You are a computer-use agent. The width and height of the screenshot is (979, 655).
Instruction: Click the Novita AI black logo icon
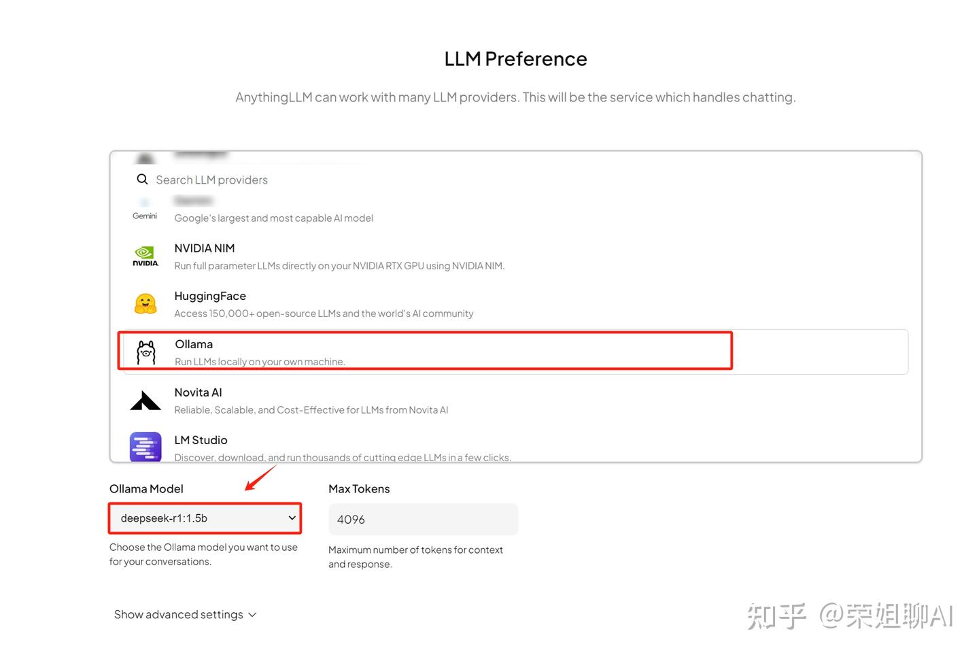click(145, 401)
